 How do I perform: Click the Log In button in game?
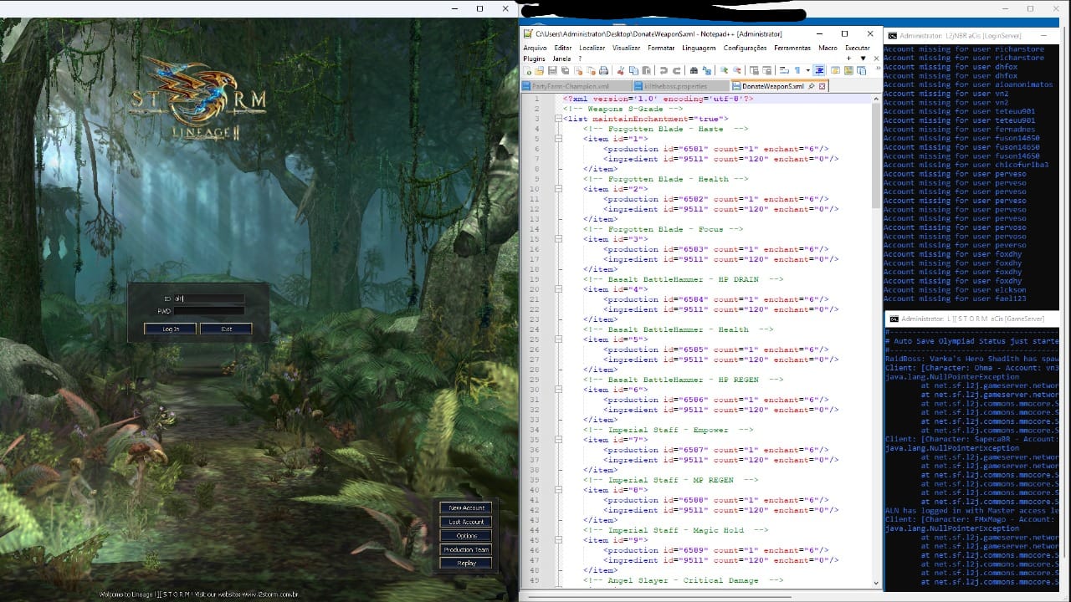point(171,329)
